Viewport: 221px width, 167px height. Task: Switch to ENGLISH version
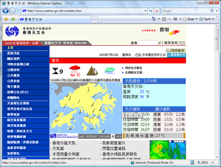[x=80, y=43]
